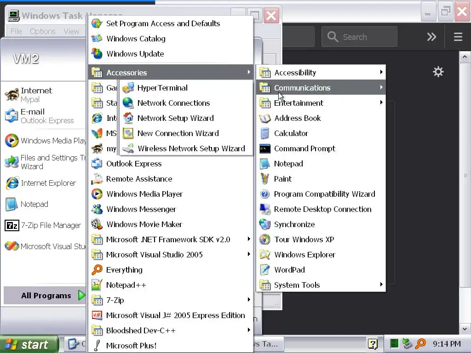Open Microsoft Plus! entry
Image resolution: width=471 pixels, height=353 pixels.
(171, 346)
